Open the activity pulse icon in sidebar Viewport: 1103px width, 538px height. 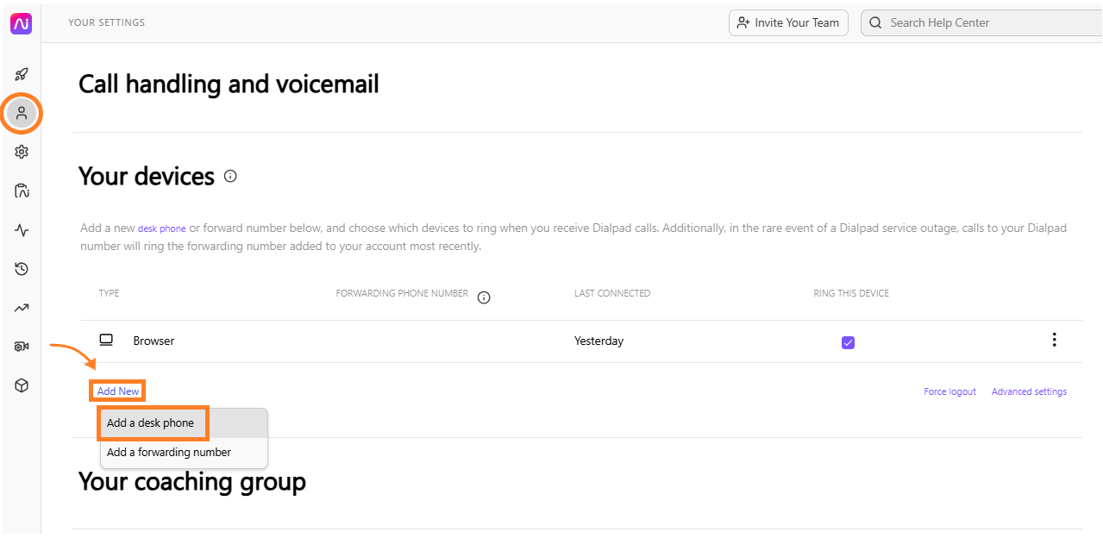pyautogui.click(x=22, y=230)
